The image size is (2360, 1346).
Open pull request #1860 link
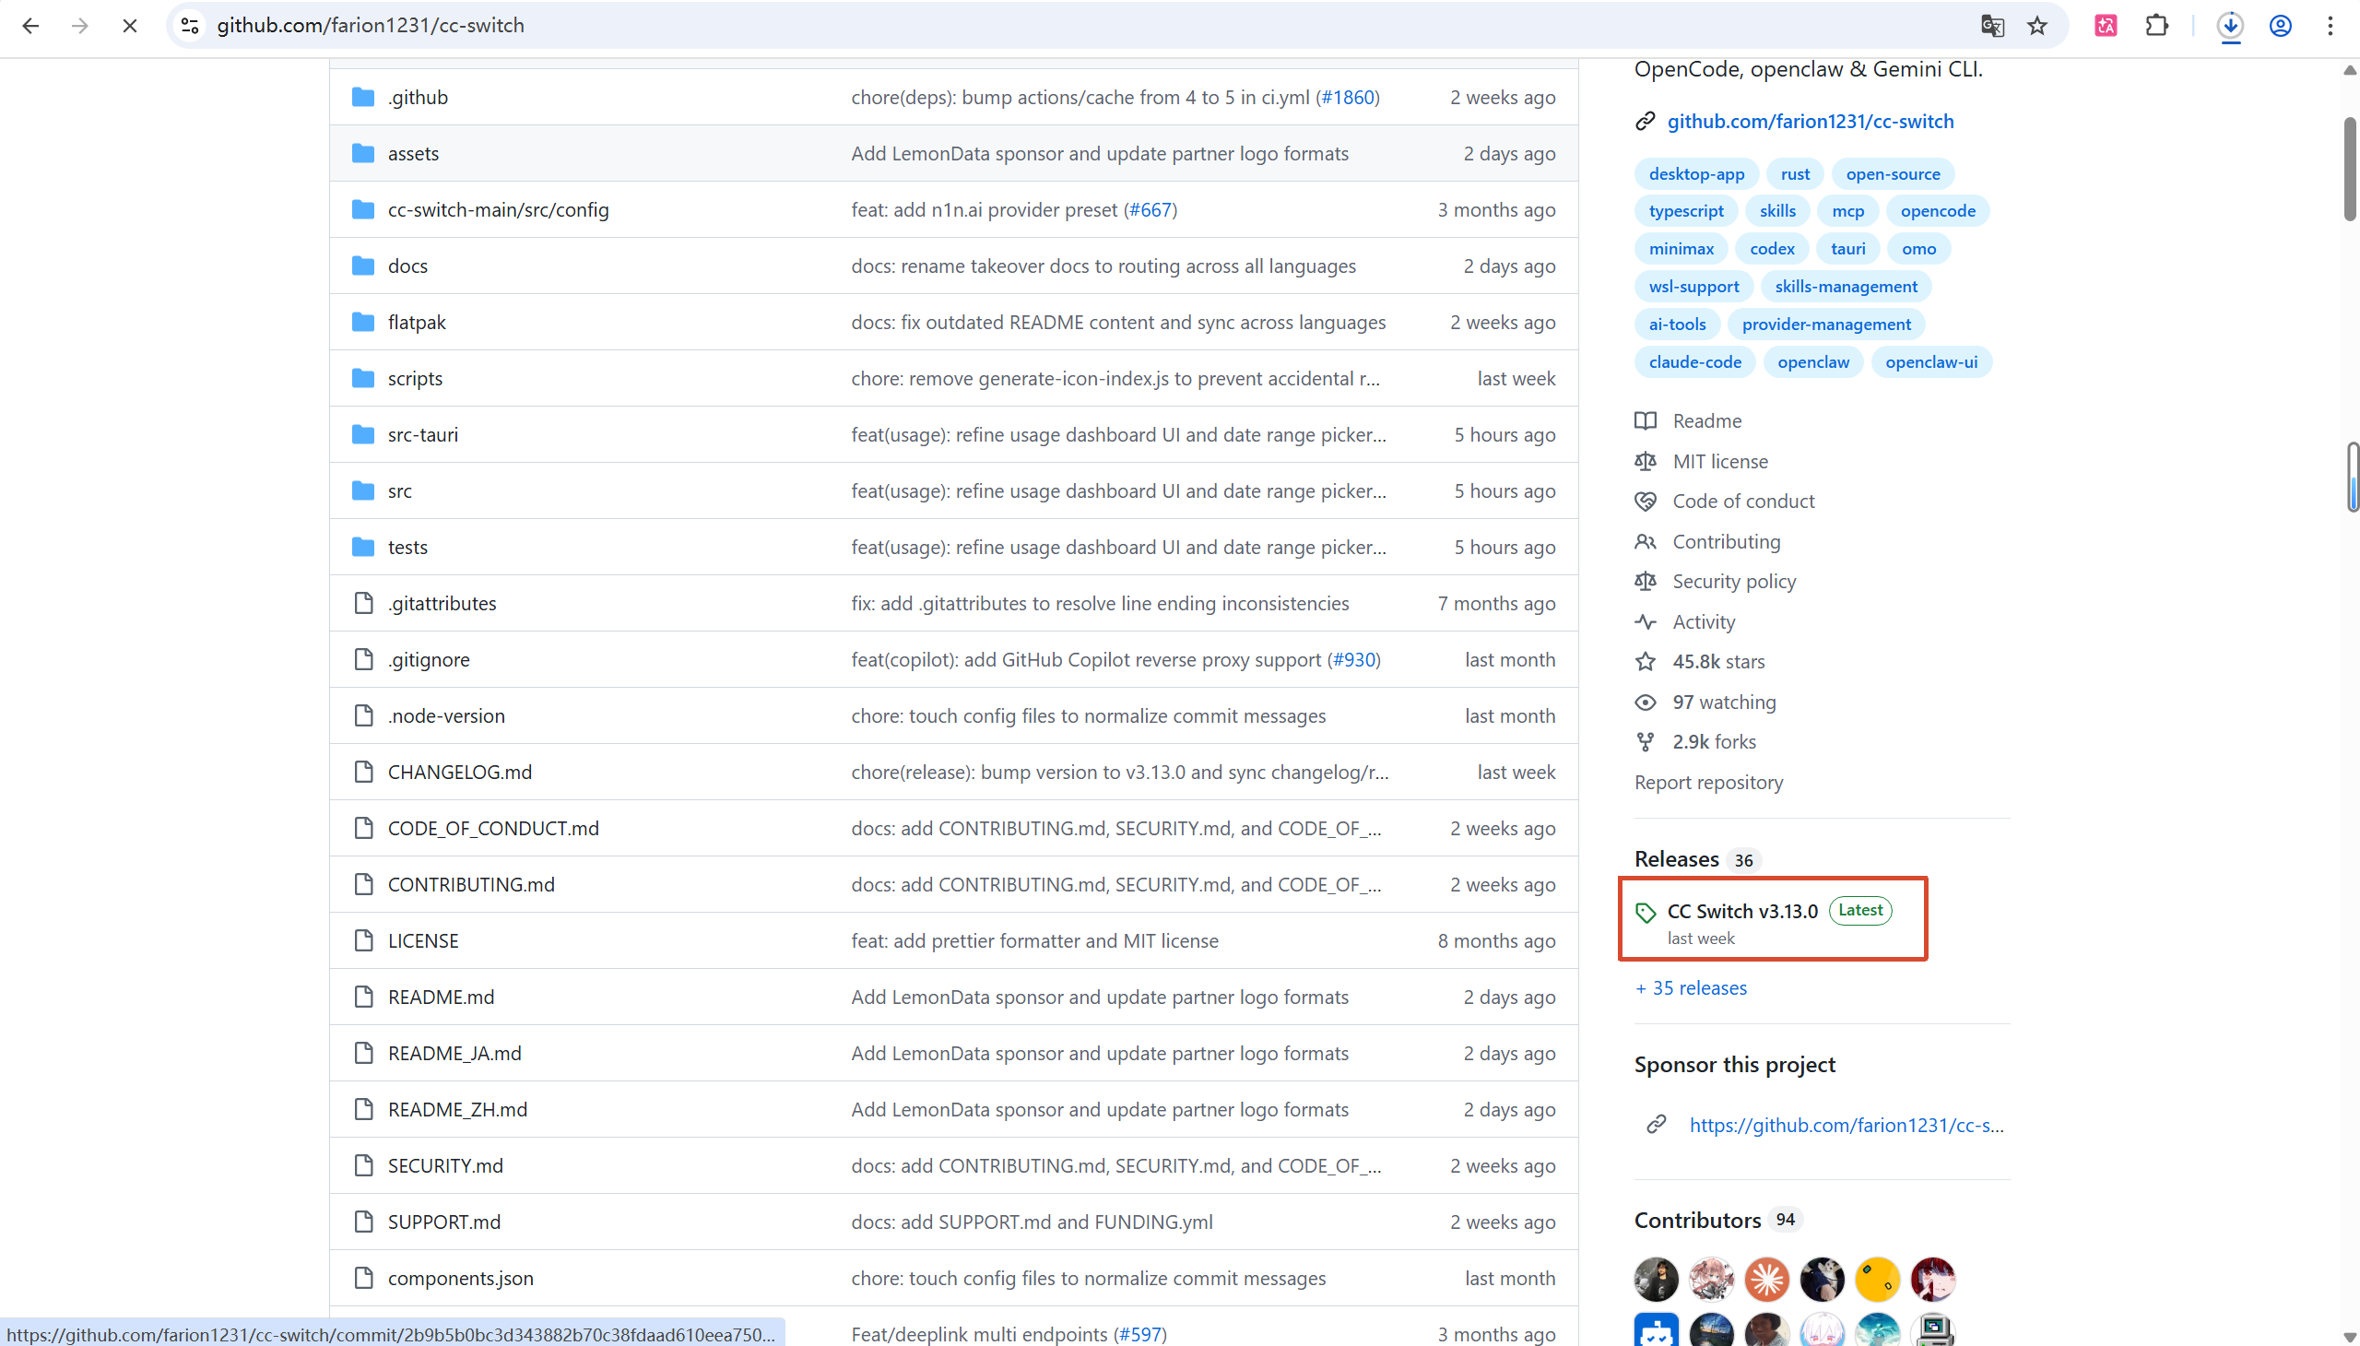coord(1348,97)
